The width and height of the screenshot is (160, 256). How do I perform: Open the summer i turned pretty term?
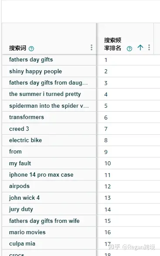click(x=45, y=94)
